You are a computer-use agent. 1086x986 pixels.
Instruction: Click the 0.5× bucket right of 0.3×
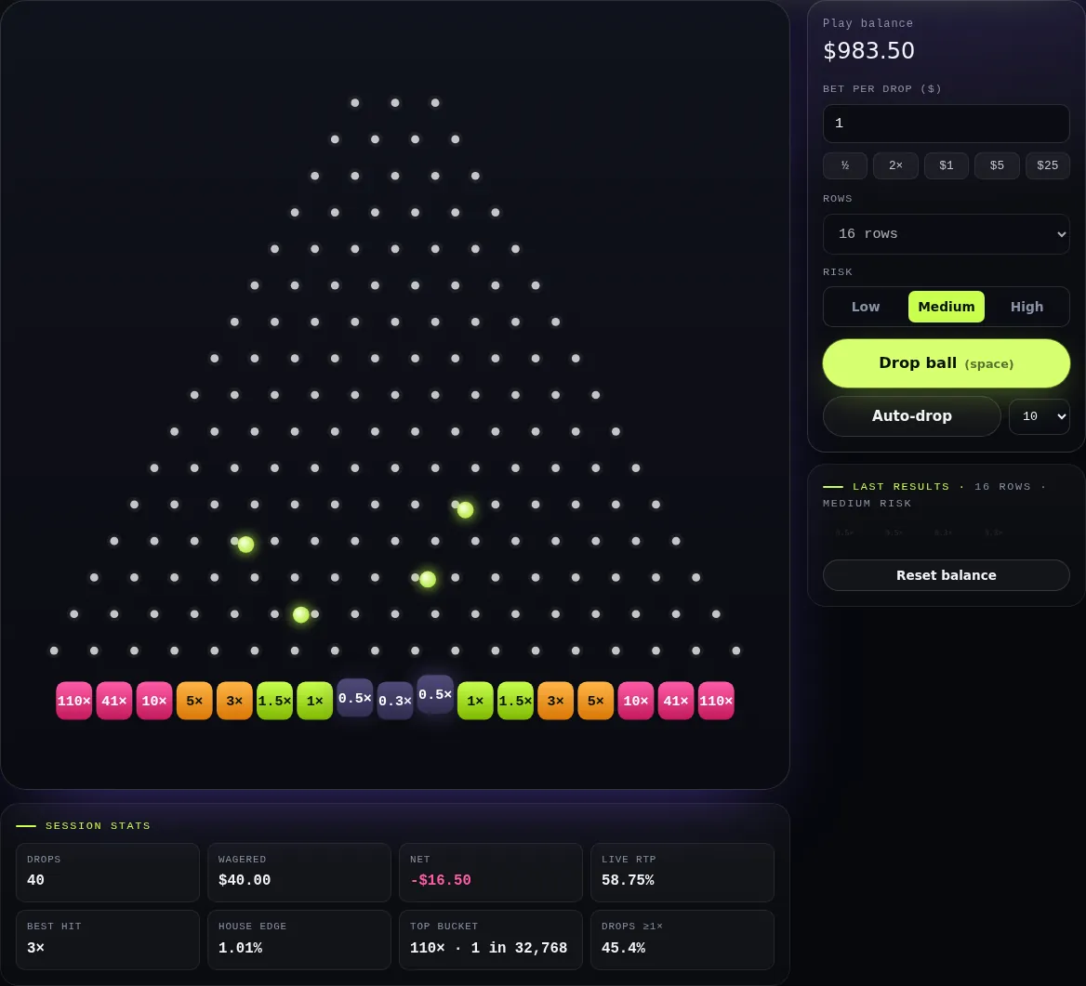435,694
